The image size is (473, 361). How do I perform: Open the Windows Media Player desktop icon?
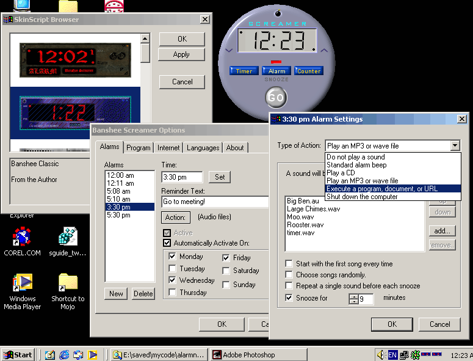[x=23, y=283]
